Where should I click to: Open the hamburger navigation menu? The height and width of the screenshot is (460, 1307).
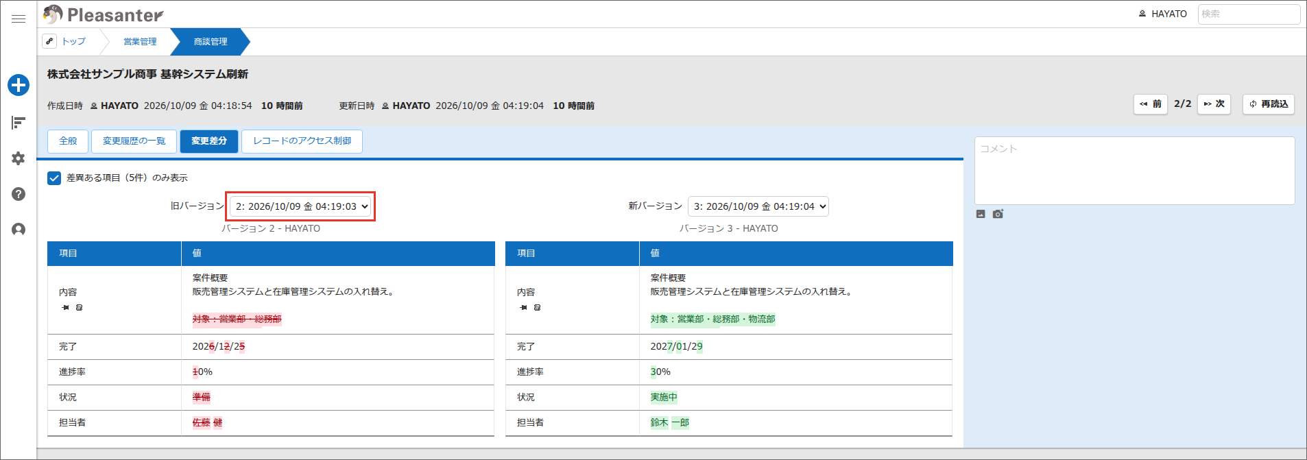pyautogui.click(x=19, y=19)
